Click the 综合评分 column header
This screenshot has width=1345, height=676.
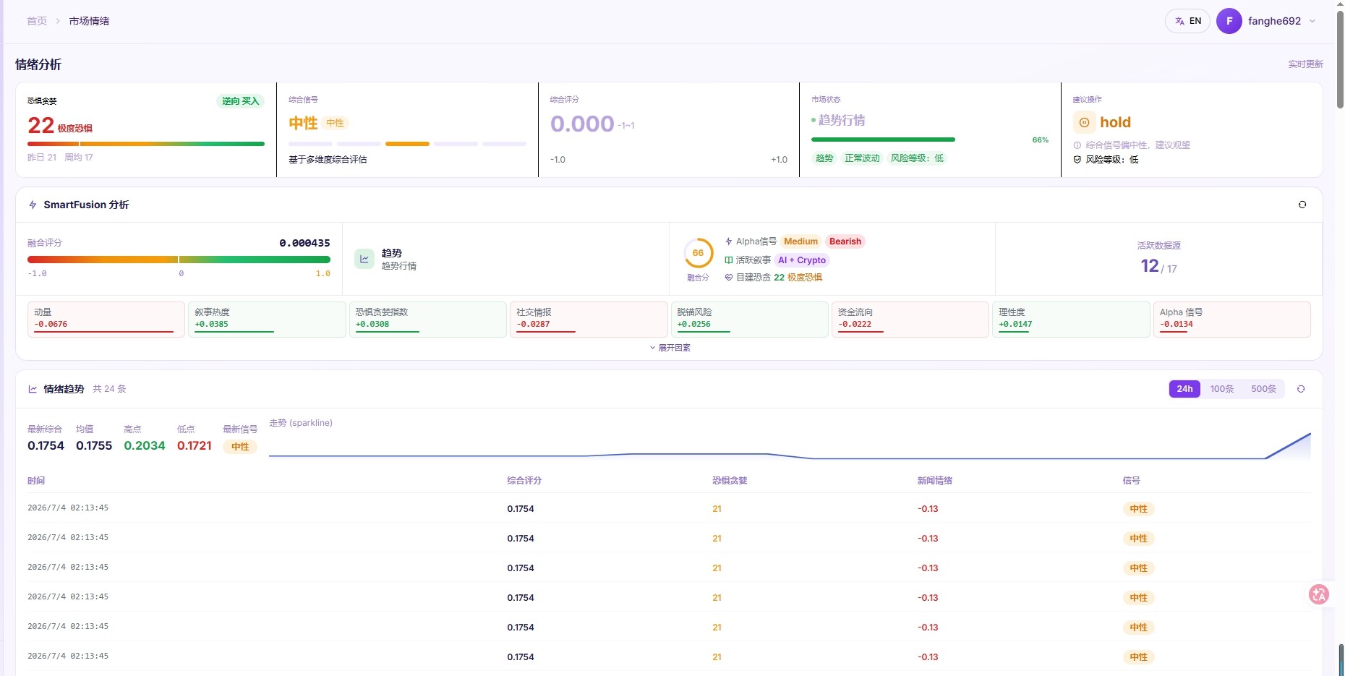(524, 481)
